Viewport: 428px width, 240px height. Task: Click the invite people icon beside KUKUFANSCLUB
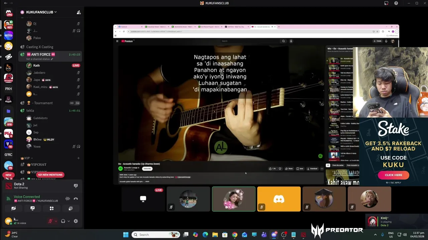pos(79,12)
